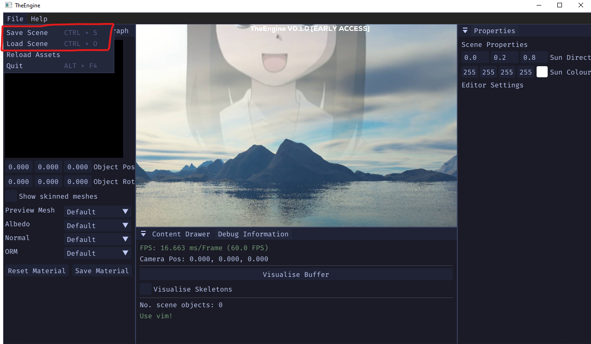Viewport: 591px width, 344px height.
Task: Open the Sun Colour white swatch
Action: 542,72
